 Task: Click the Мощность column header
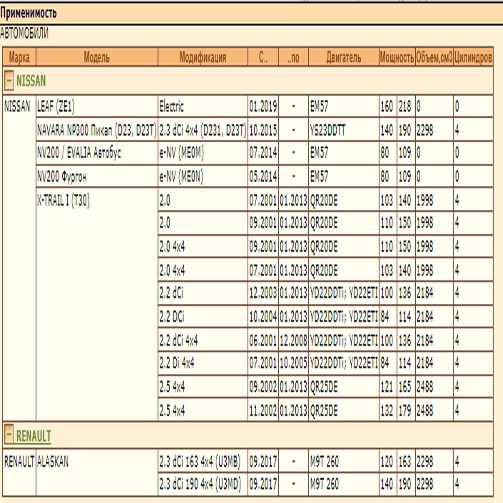point(397,57)
